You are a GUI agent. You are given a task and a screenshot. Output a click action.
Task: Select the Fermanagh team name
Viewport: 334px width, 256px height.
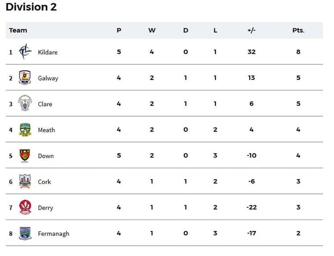coord(53,234)
